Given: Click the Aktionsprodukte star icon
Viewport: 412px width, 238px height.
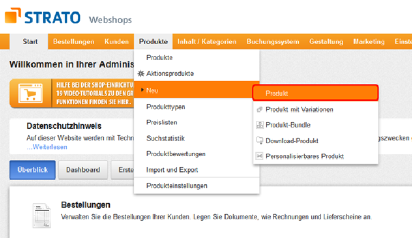Looking at the screenshot, I should tap(141, 74).
